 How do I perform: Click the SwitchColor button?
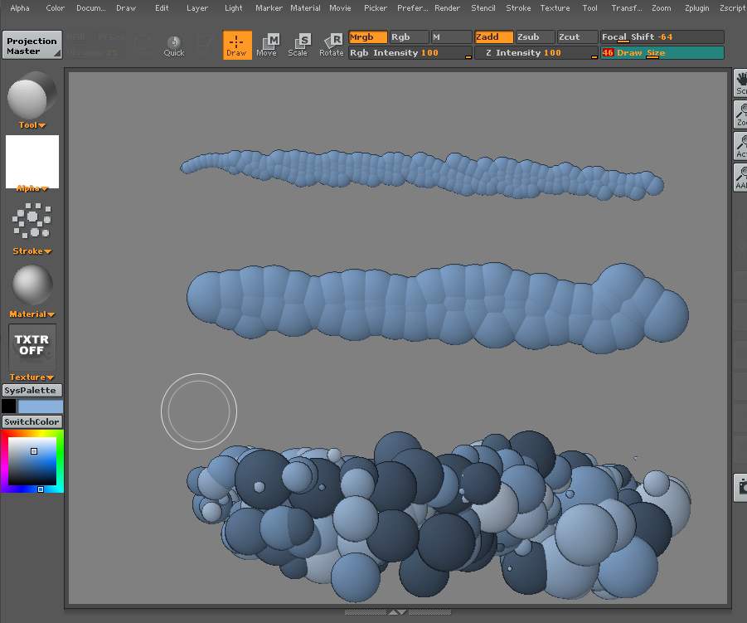tap(32, 421)
